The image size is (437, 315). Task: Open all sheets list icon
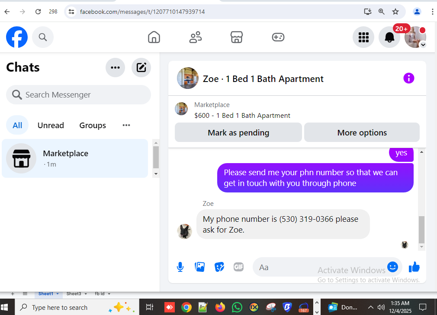click(25, 293)
